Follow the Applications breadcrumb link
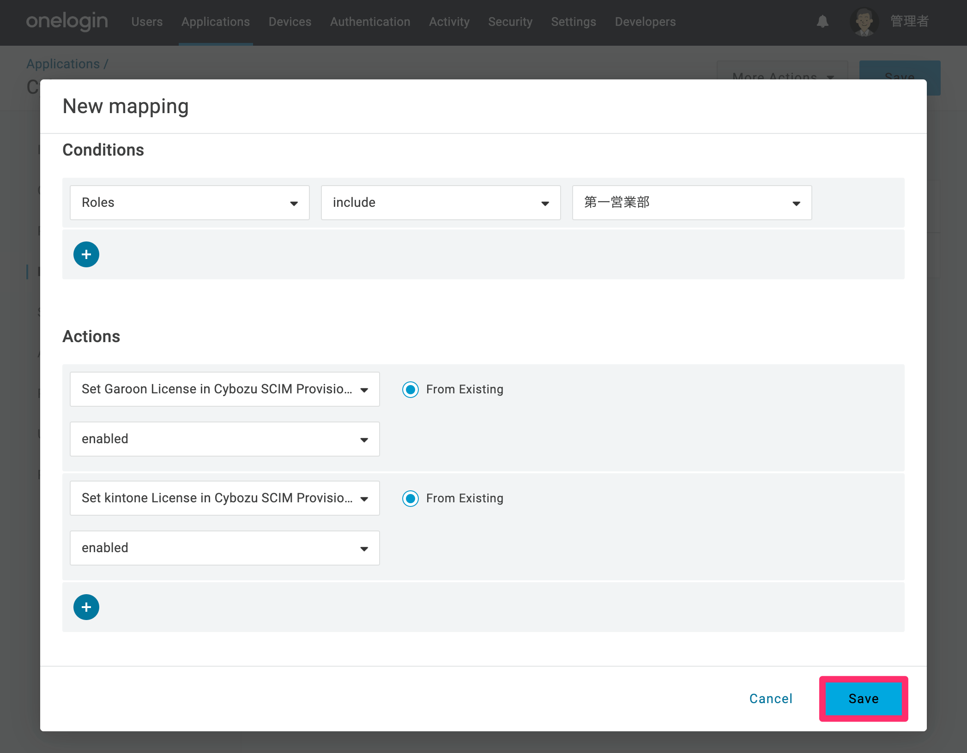 [63, 64]
